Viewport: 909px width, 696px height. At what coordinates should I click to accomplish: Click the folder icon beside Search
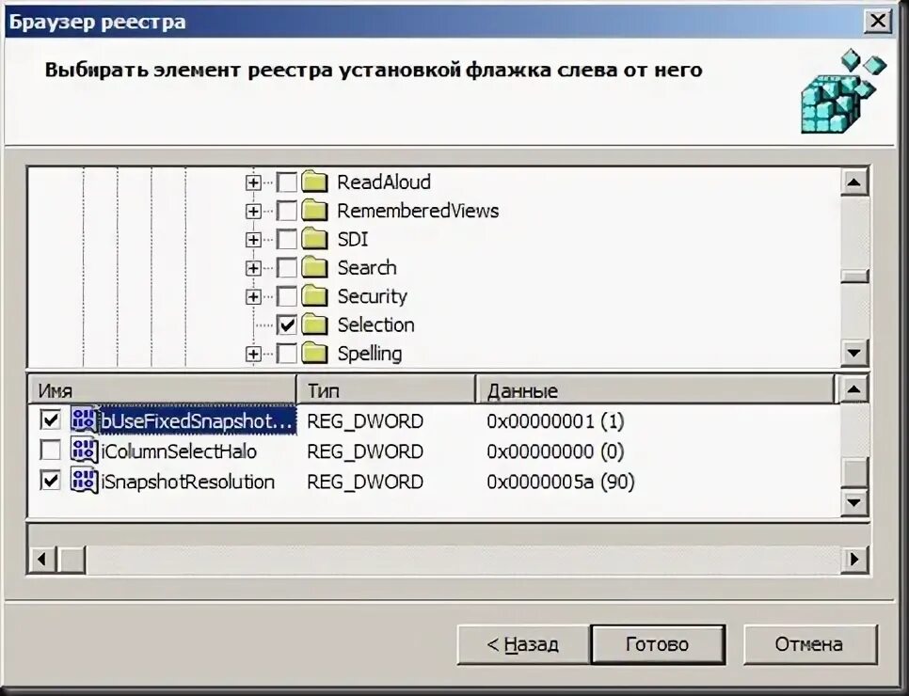click(x=314, y=267)
